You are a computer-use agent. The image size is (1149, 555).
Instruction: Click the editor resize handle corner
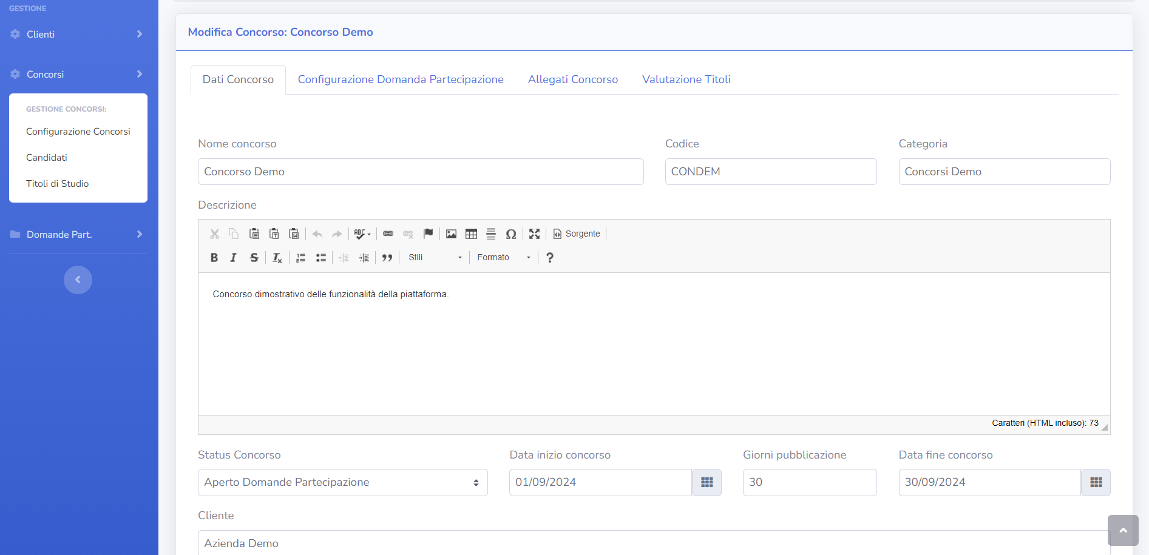(1105, 428)
